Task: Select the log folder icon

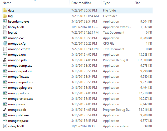Action: [5, 16]
